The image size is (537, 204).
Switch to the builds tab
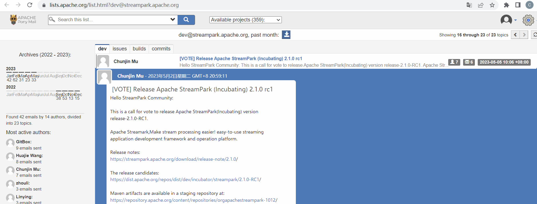pyautogui.click(x=139, y=49)
